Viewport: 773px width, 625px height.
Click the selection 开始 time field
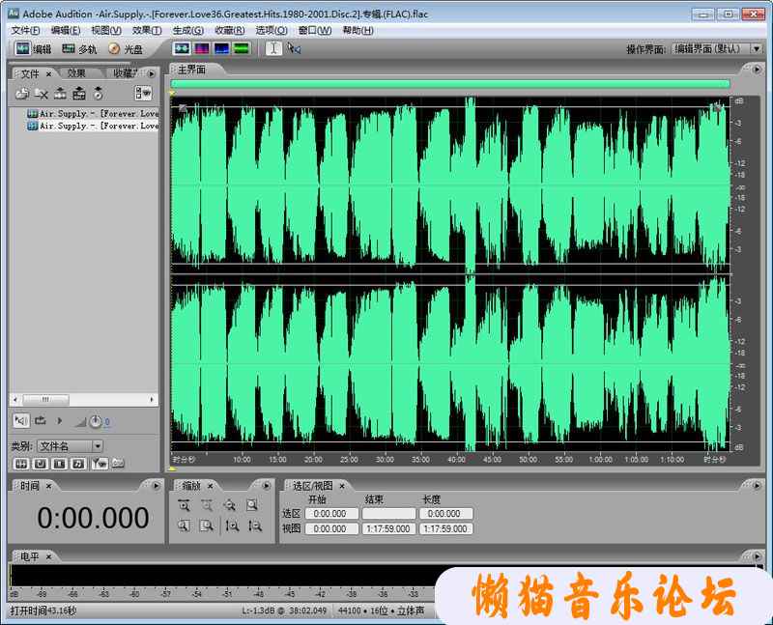click(x=331, y=514)
